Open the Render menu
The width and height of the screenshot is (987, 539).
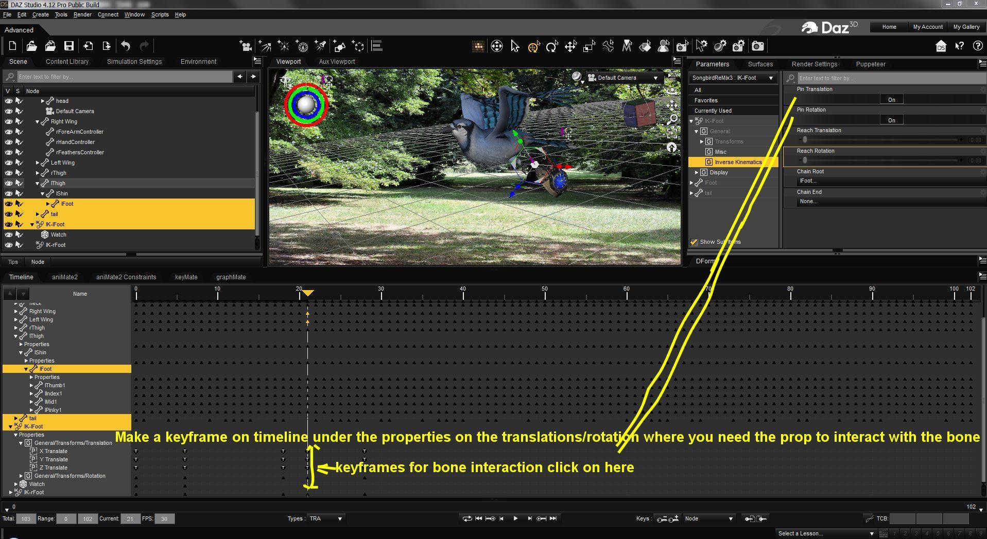click(x=82, y=14)
